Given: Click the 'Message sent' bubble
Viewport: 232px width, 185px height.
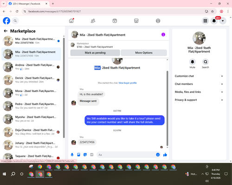Looking at the screenshot, I should click(88, 101).
